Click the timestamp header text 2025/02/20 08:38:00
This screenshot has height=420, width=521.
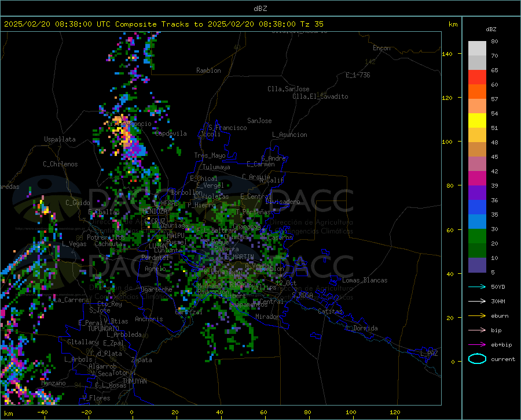48,24
